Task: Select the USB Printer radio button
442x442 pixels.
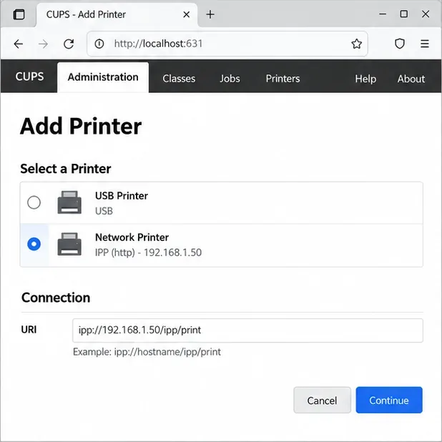Action: pos(34,202)
